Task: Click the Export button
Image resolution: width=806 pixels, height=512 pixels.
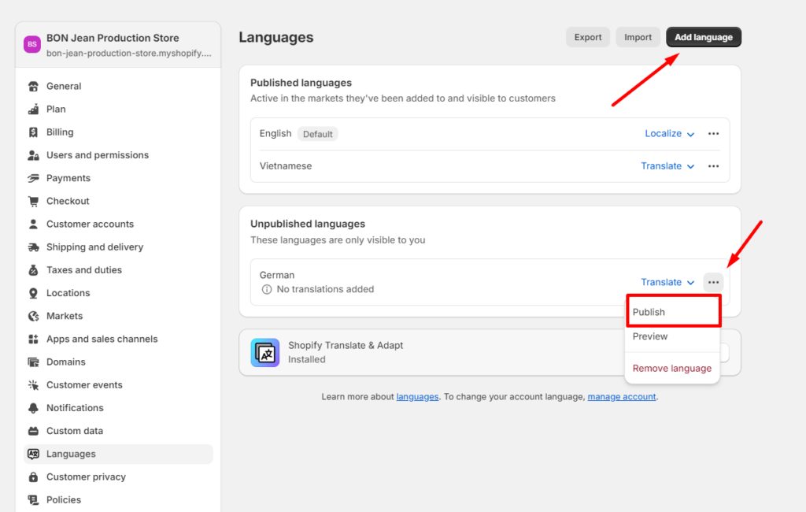Action: (587, 36)
